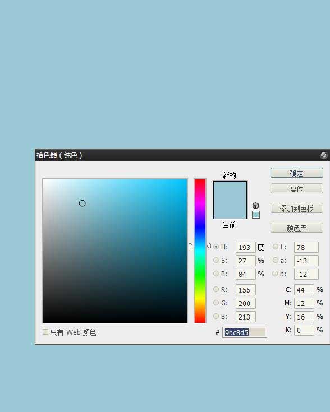Click the icon at the title bar's right end
Screen dimensions: 330x412
point(323,155)
